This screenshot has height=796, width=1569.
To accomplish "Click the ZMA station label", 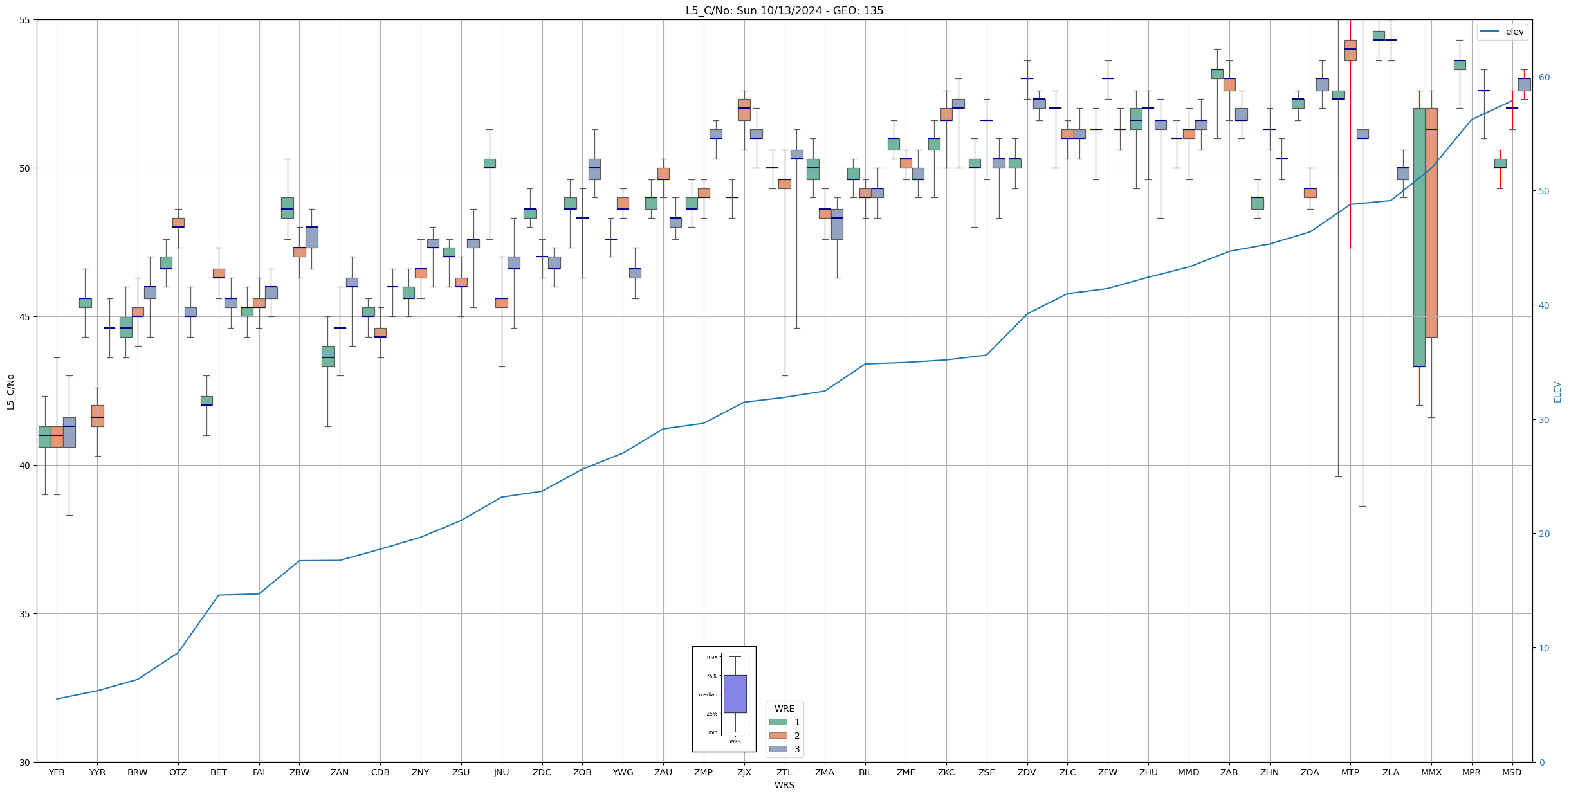I will (825, 772).
